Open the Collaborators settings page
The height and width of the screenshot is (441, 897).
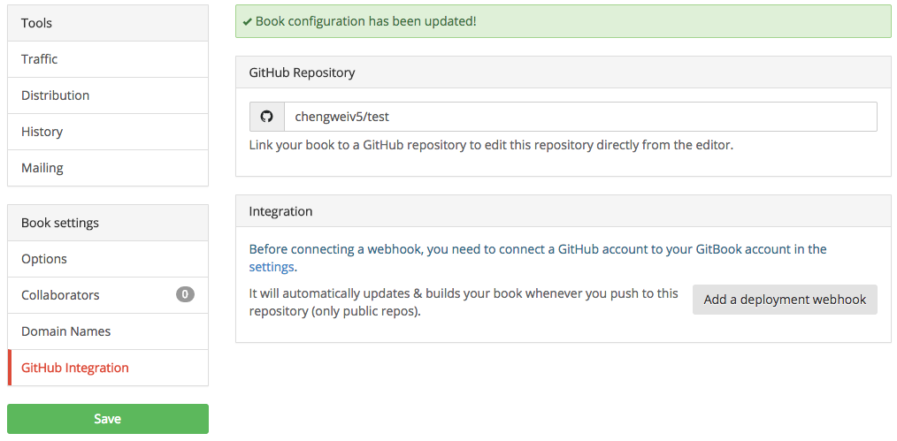click(x=60, y=295)
